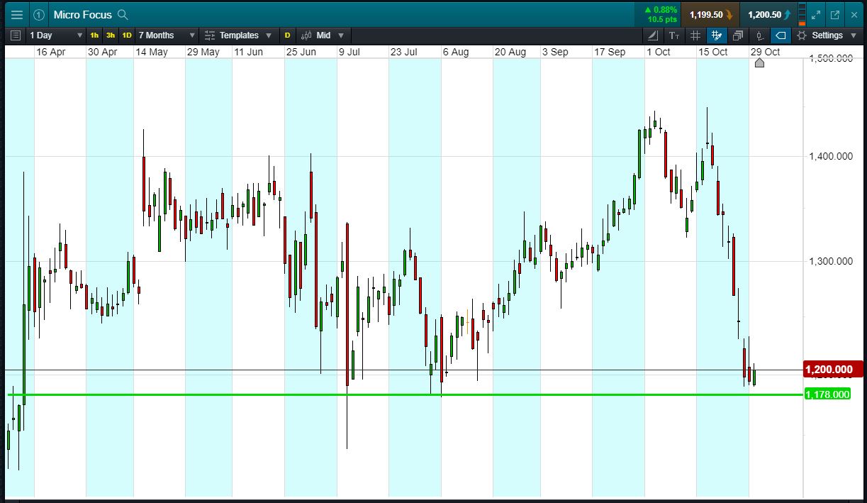Image resolution: width=867 pixels, height=503 pixels.
Task: Click the 29 May date label
Action: tap(203, 52)
